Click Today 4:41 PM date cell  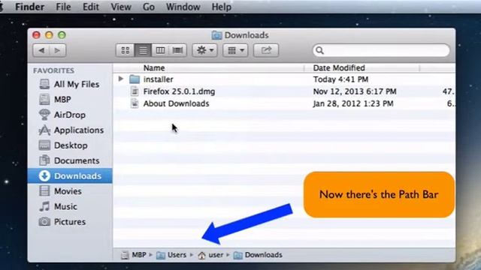pyautogui.click(x=340, y=79)
